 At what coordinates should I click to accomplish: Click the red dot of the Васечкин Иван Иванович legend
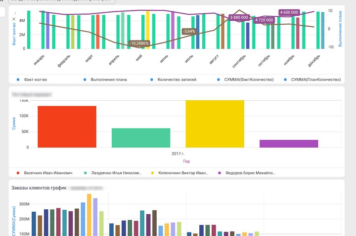[18, 173]
